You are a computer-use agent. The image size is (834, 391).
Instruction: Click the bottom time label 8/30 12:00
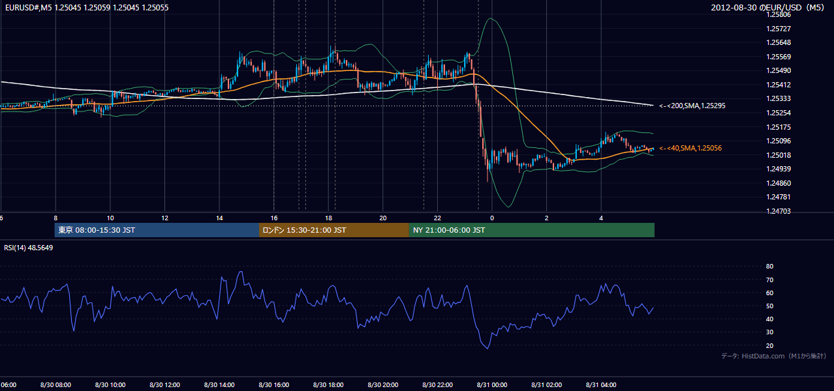pos(164,385)
